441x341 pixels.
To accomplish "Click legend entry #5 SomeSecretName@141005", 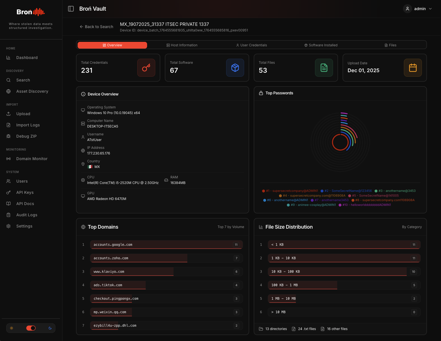I will coord(373,195).
